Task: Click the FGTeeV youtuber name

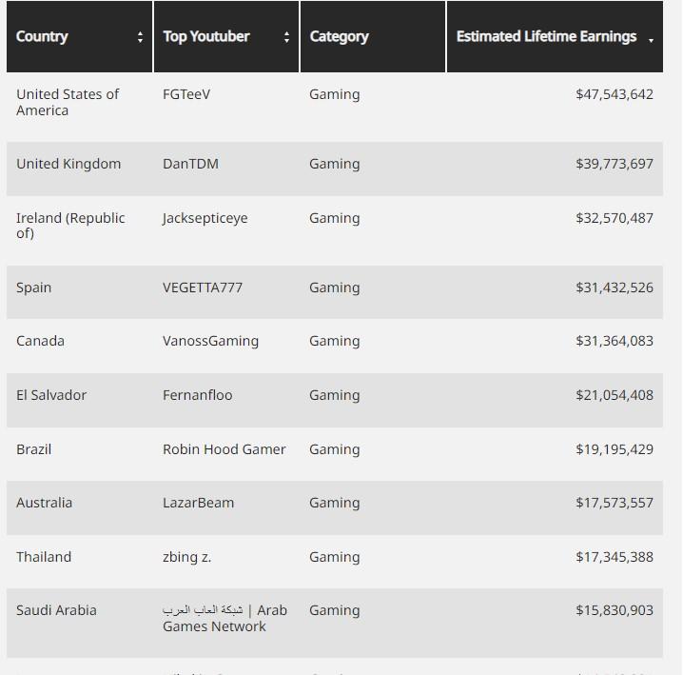Action: (x=187, y=94)
